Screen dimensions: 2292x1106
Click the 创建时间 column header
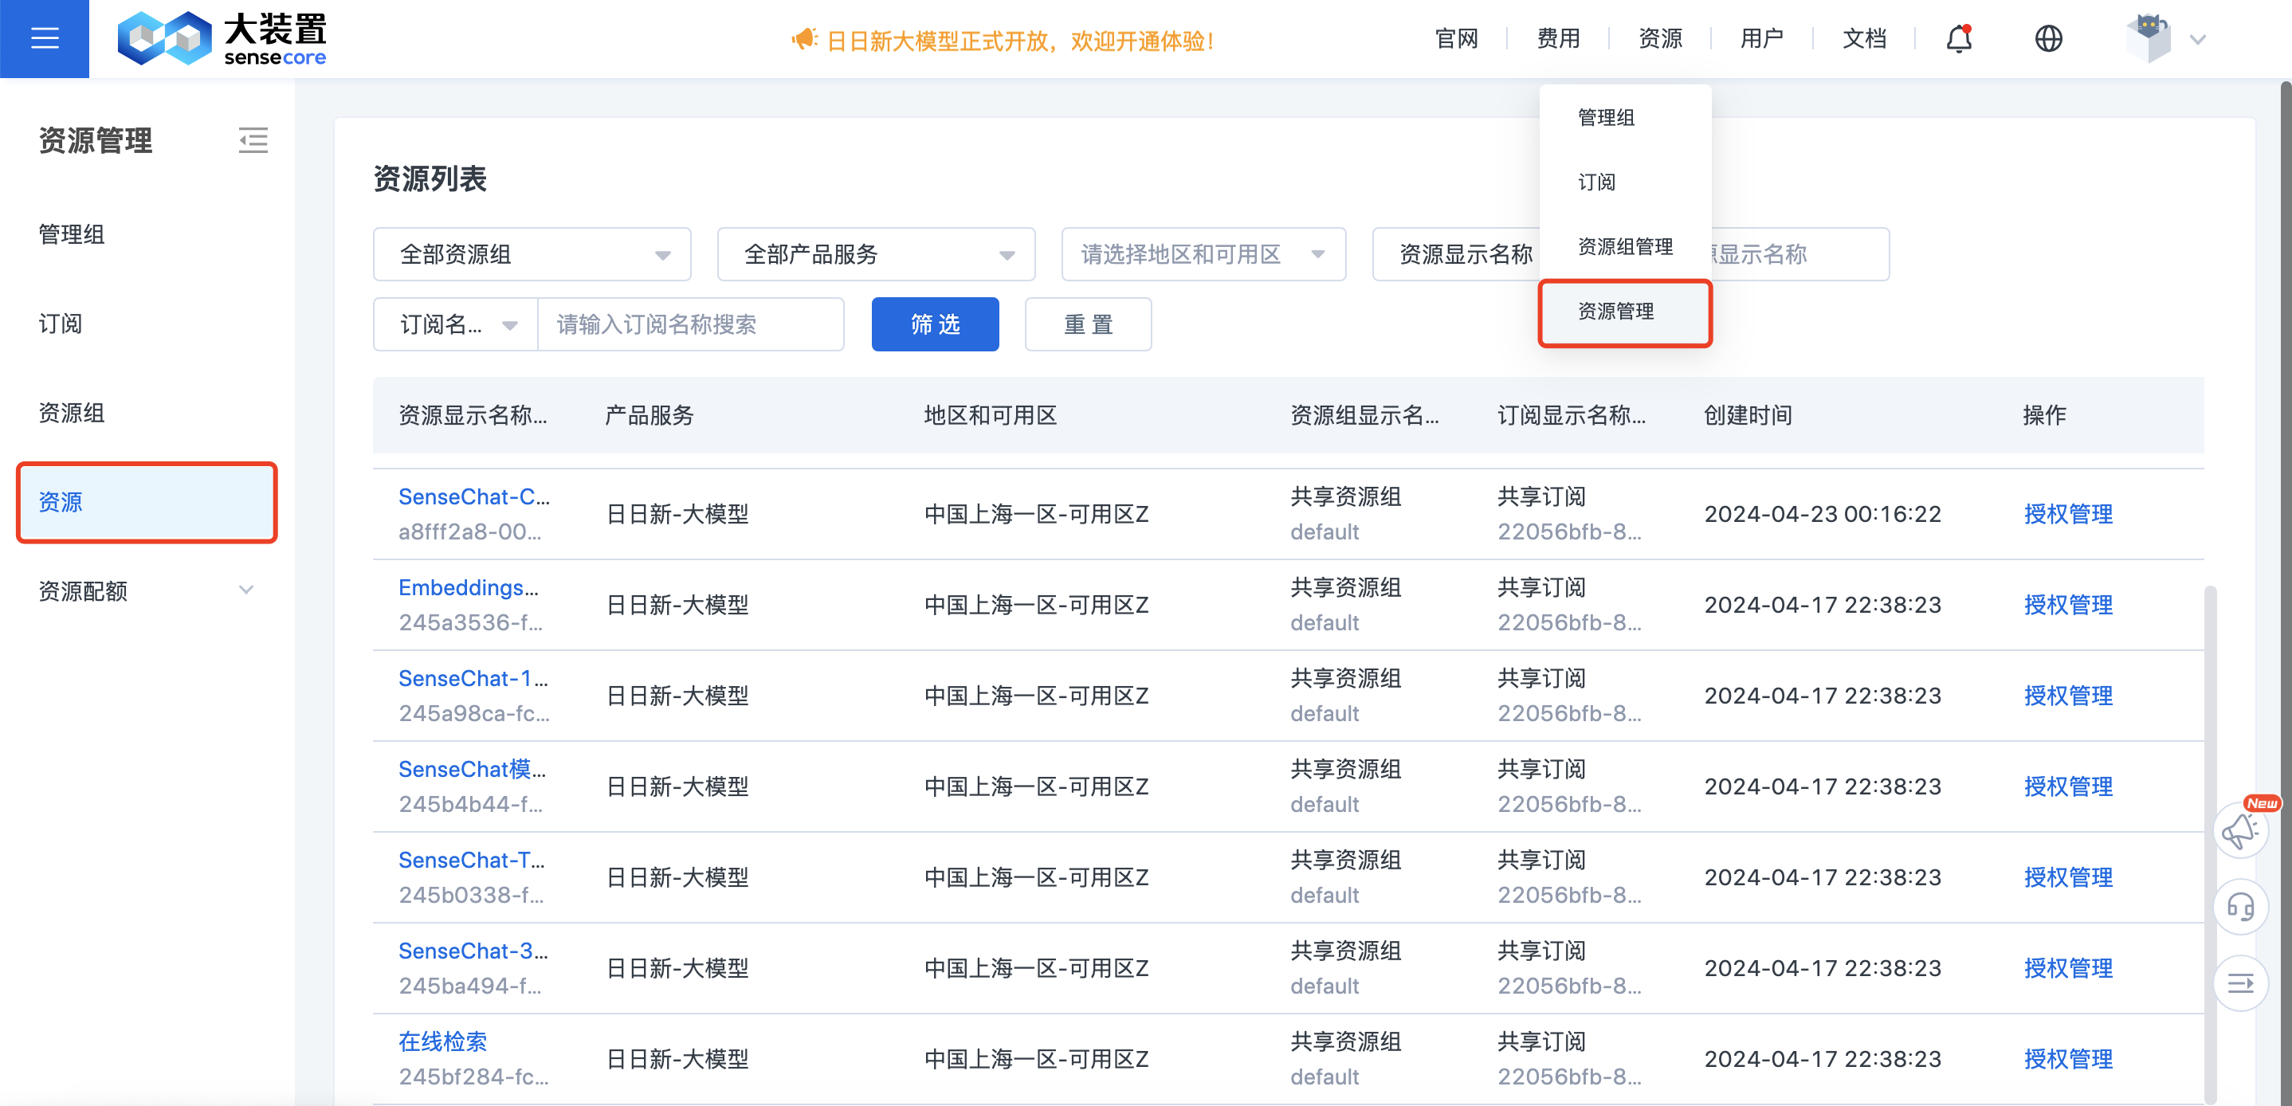1748,415
